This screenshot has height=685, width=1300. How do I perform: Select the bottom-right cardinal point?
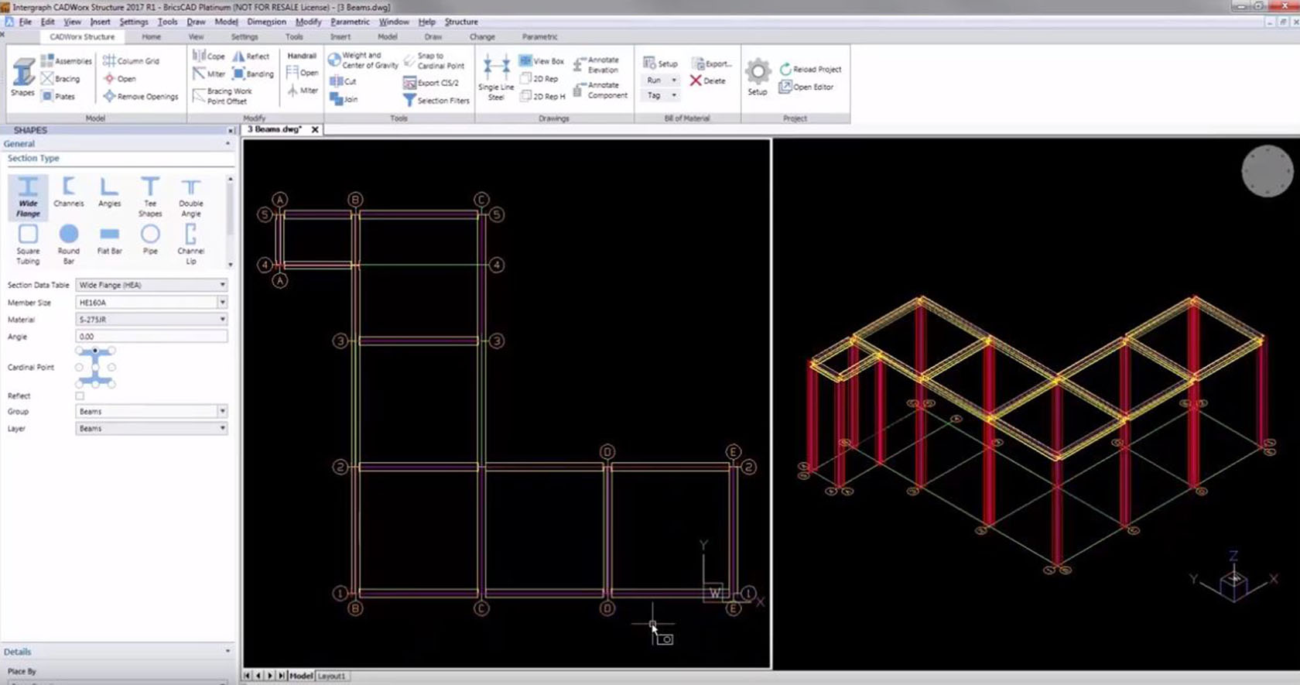tap(112, 383)
